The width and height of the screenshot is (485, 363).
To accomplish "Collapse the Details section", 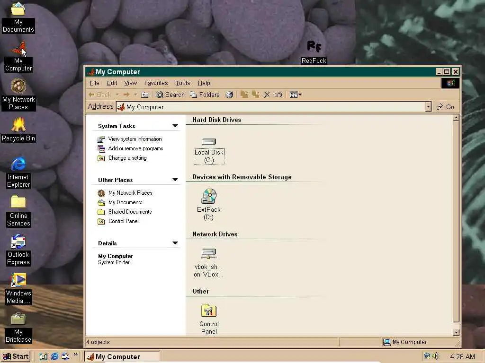I will pyautogui.click(x=175, y=243).
